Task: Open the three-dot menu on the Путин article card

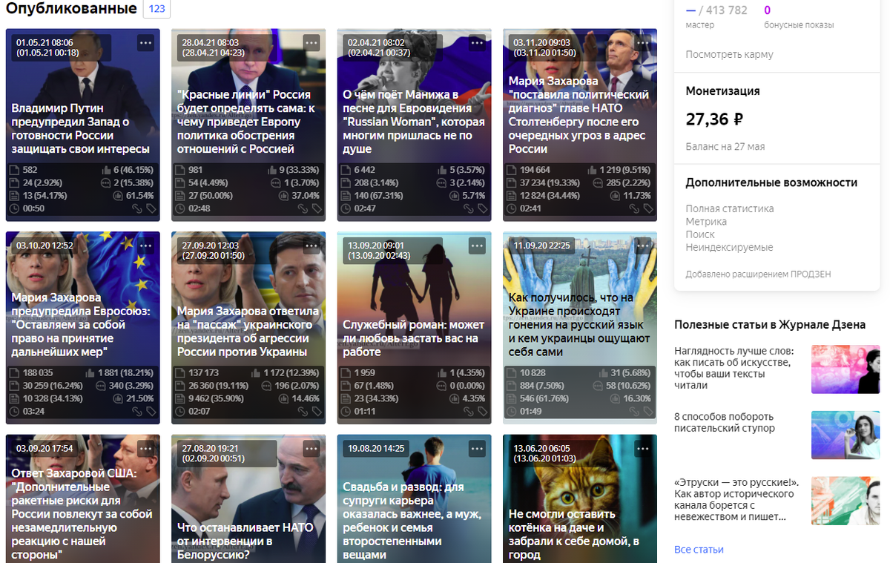Action: point(146,43)
